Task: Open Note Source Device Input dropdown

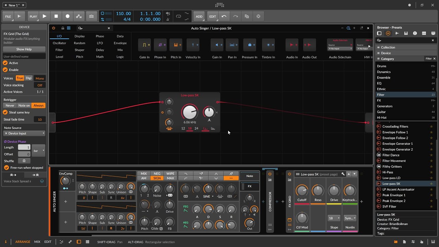Action: pos(24,133)
